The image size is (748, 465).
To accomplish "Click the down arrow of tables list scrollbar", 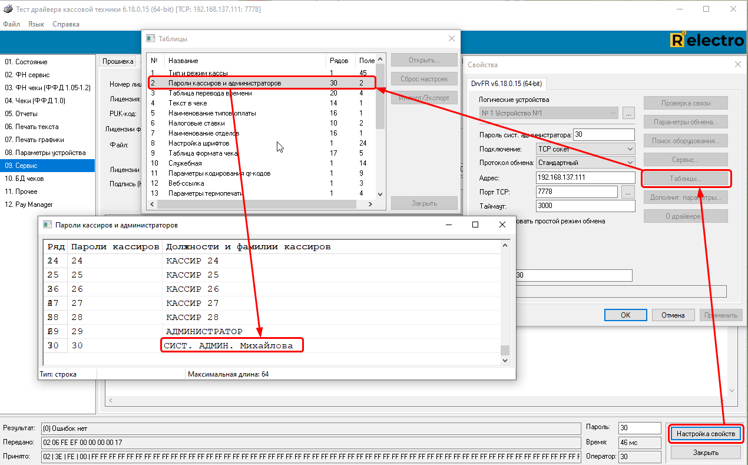I will pos(380,194).
